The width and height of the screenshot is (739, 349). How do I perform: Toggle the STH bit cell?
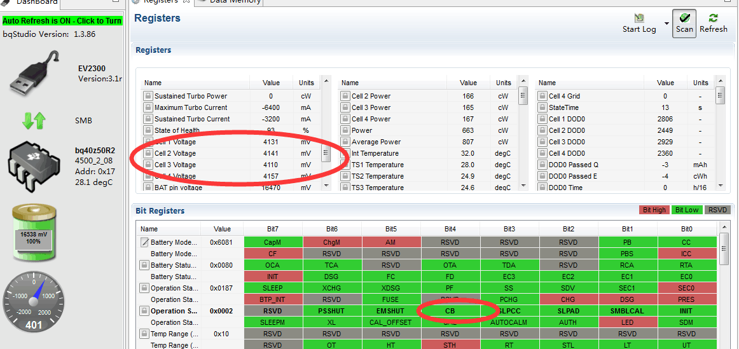450,345
